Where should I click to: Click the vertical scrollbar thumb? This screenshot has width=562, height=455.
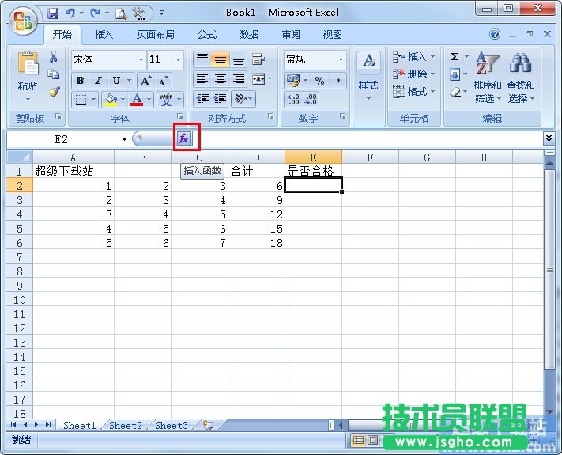click(549, 269)
